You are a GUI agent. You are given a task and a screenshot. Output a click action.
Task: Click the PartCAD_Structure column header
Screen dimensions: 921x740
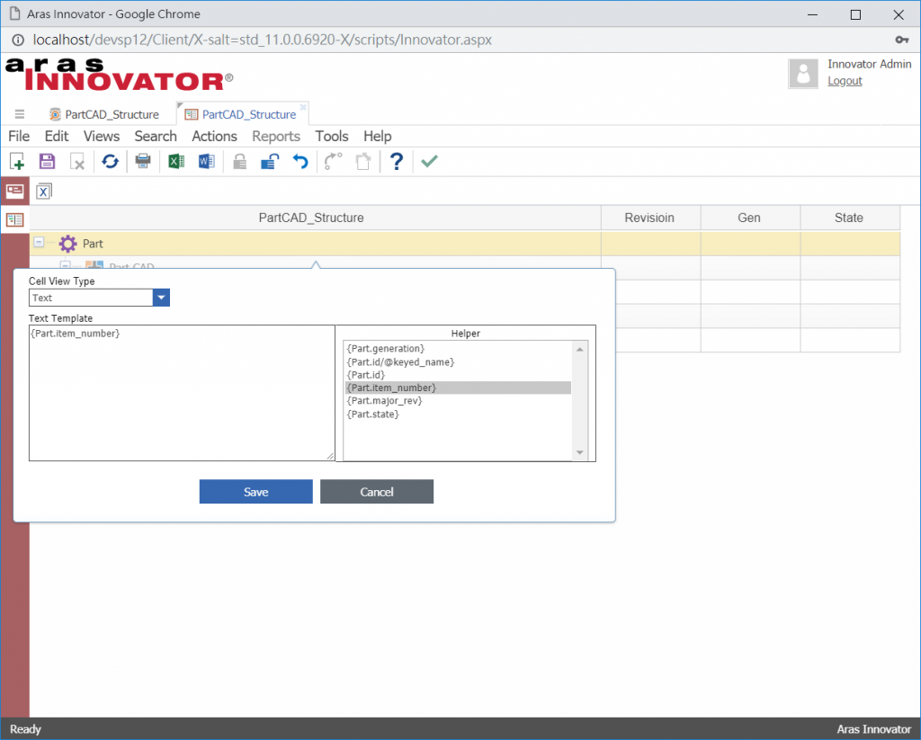click(x=315, y=218)
